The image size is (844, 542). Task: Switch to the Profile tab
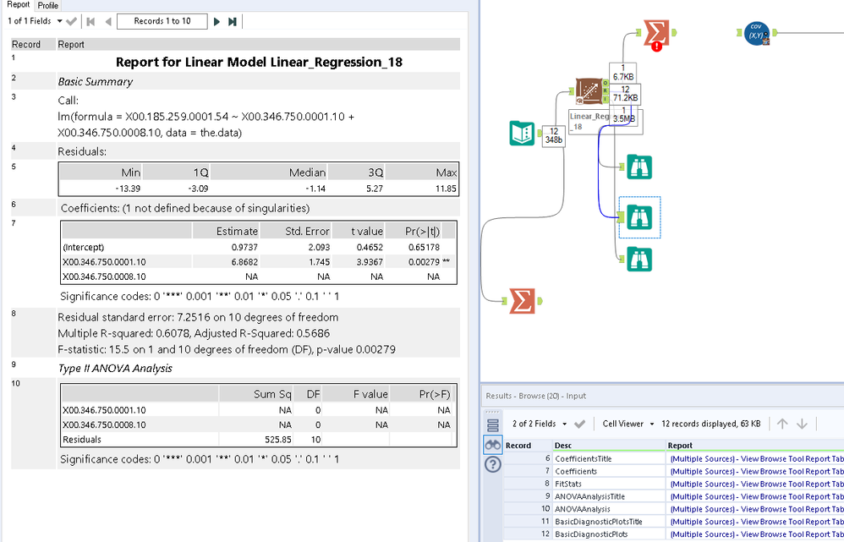[48, 5]
